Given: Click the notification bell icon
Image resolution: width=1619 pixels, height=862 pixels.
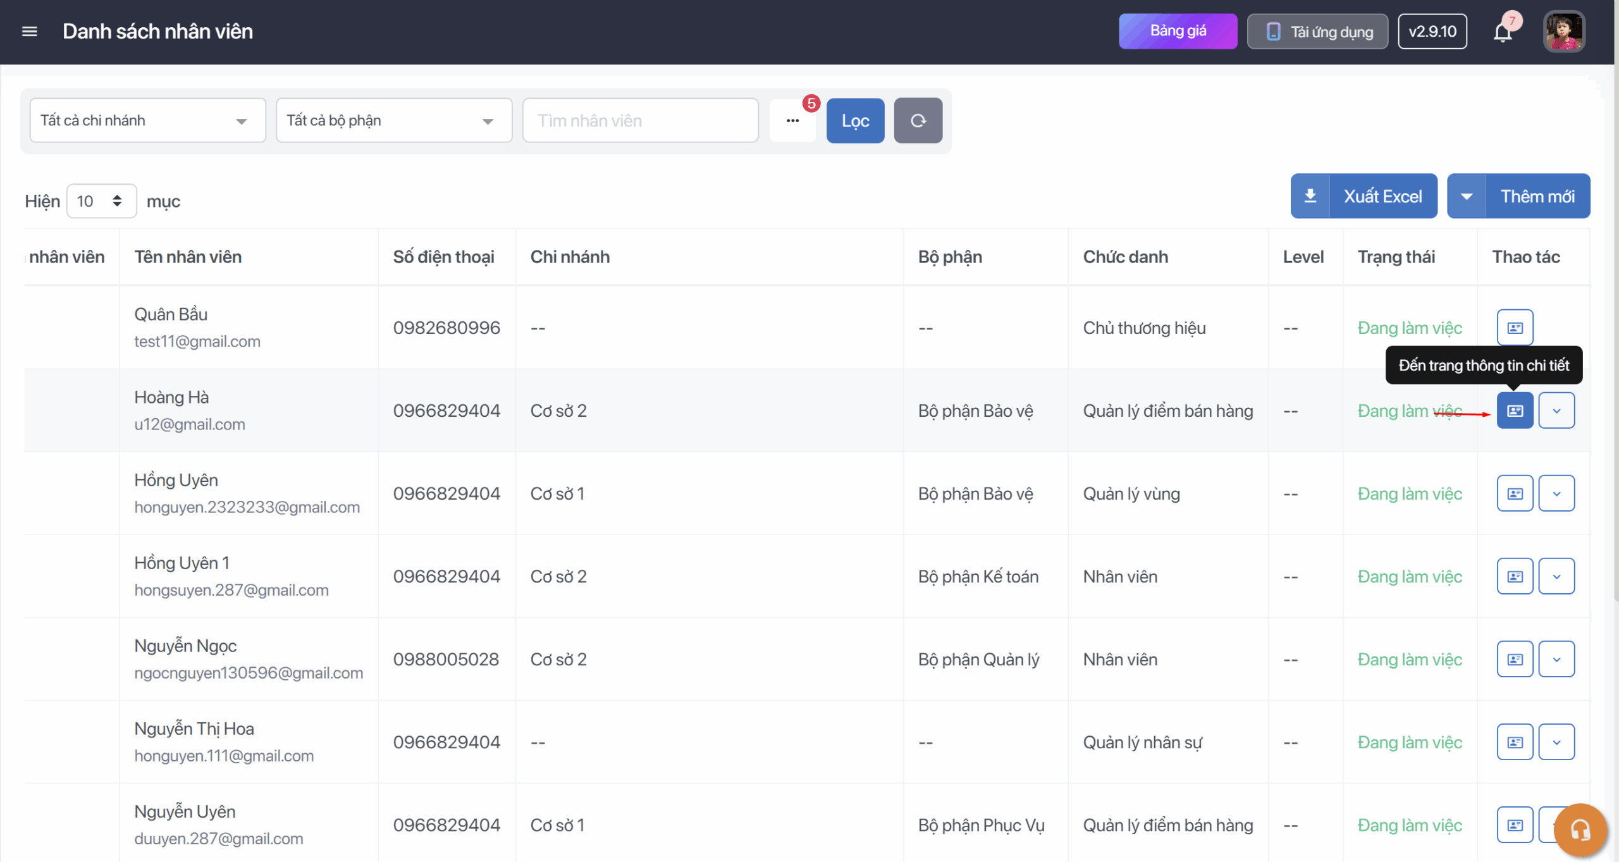Looking at the screenshot, I should coord(1503,32).
